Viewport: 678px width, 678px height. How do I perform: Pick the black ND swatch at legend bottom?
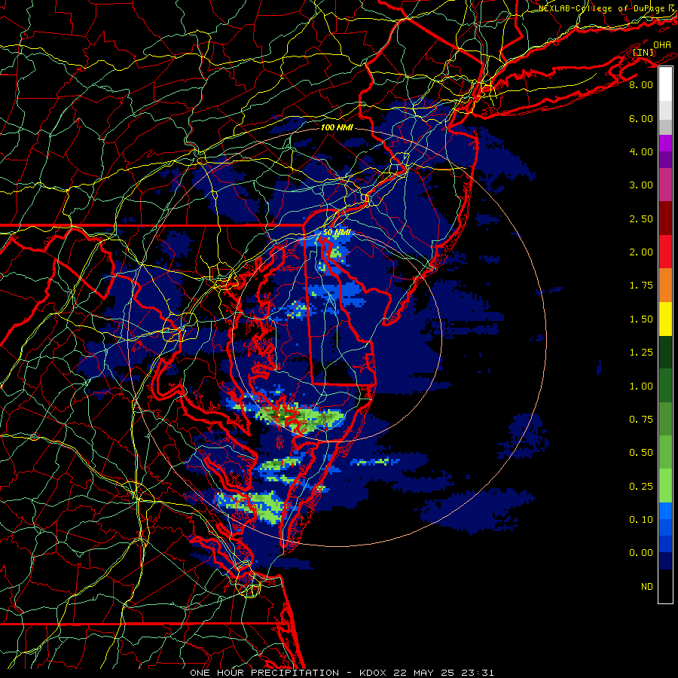tap(665, 586)
